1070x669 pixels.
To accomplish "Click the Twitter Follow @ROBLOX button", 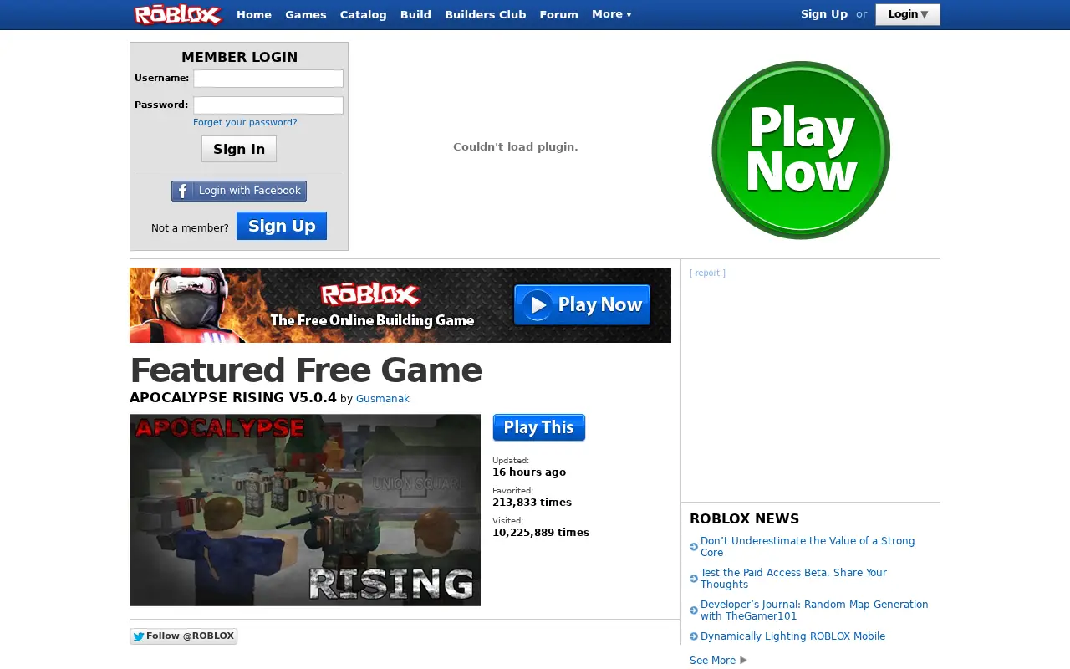I will point(183,636).
